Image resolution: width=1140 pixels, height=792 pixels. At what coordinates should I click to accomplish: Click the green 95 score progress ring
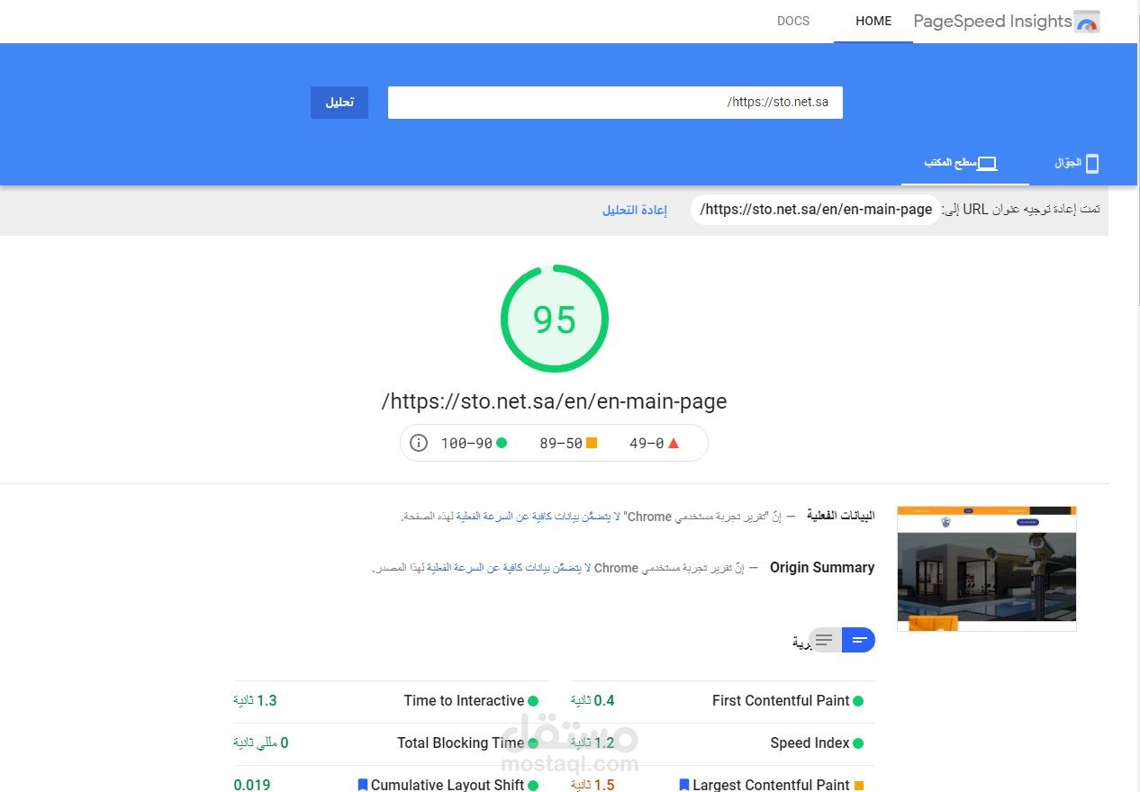[554, 318]
